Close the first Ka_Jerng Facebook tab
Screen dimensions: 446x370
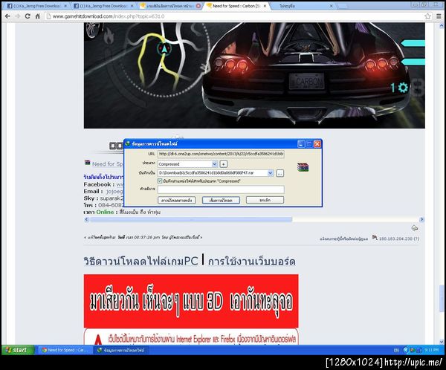point(65,6)
